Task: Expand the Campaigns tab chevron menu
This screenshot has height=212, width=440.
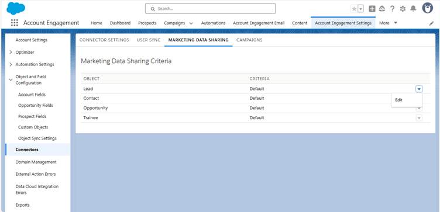Action: coord(191,23)
